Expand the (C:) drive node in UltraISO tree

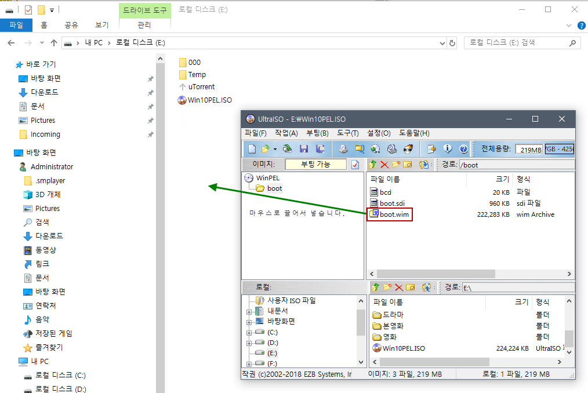(249, 333)
